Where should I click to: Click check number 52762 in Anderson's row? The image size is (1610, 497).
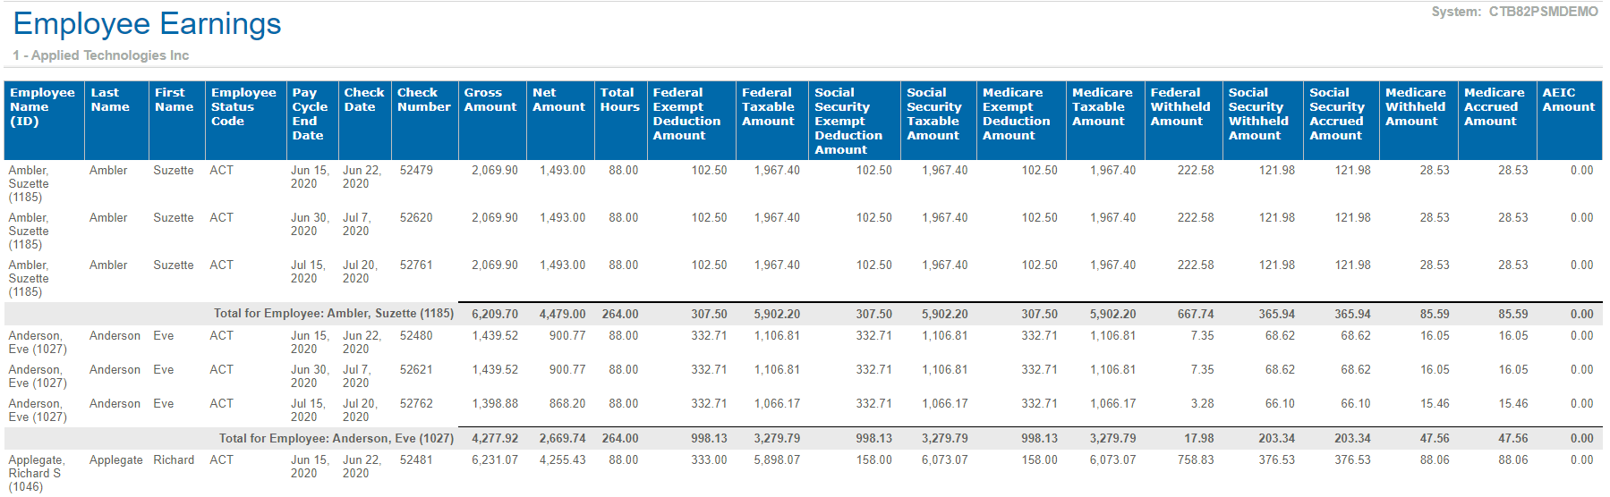tap(416, 403)
